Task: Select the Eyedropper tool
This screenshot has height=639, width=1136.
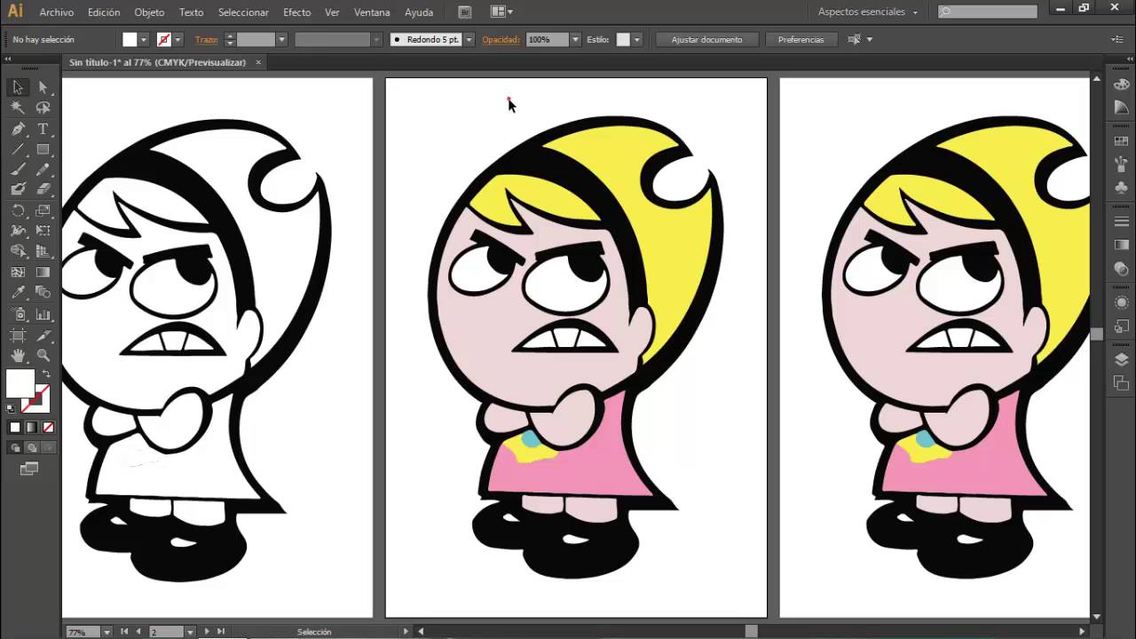Action: (x=18, y=292)
